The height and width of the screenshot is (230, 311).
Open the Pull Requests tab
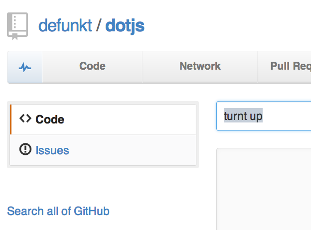[290, 66]
